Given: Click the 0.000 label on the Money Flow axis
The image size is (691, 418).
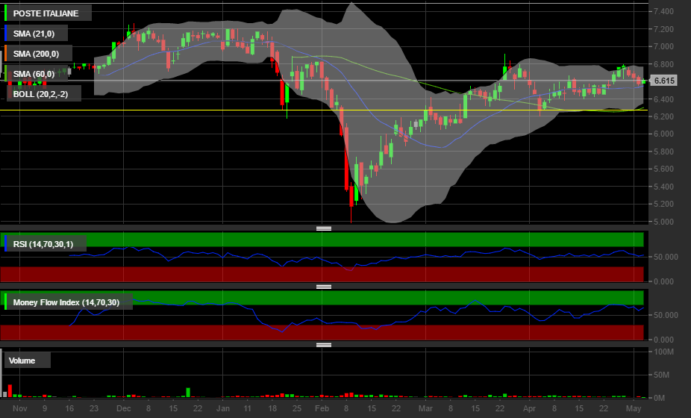Looking at the screenshot, I should coord(663,340).
